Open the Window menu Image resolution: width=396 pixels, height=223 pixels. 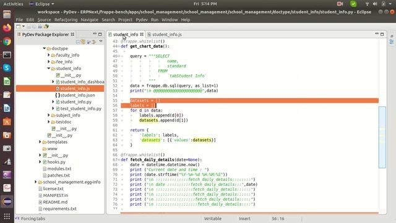point(170,20)
